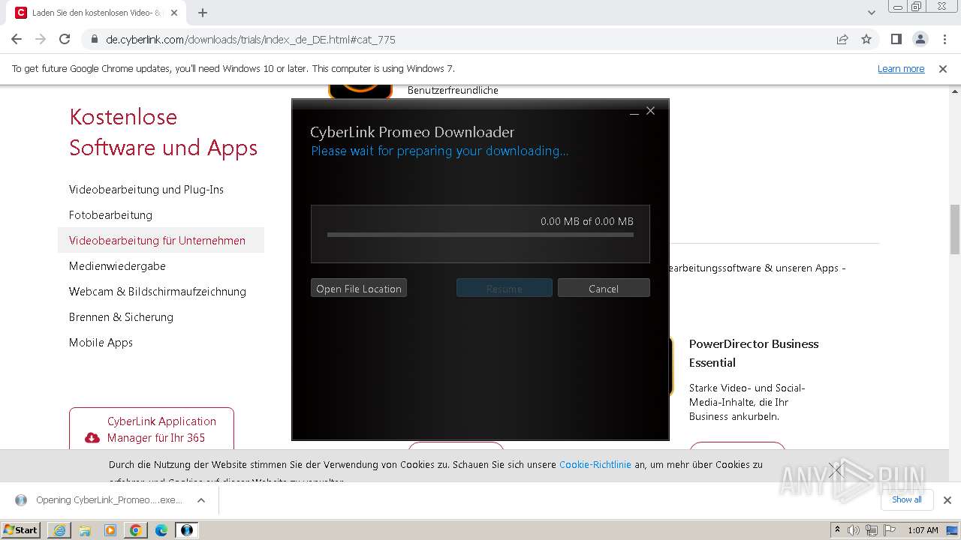
Task: Click the taskbar clock 1:07 AM
Action: coord(923,530)
